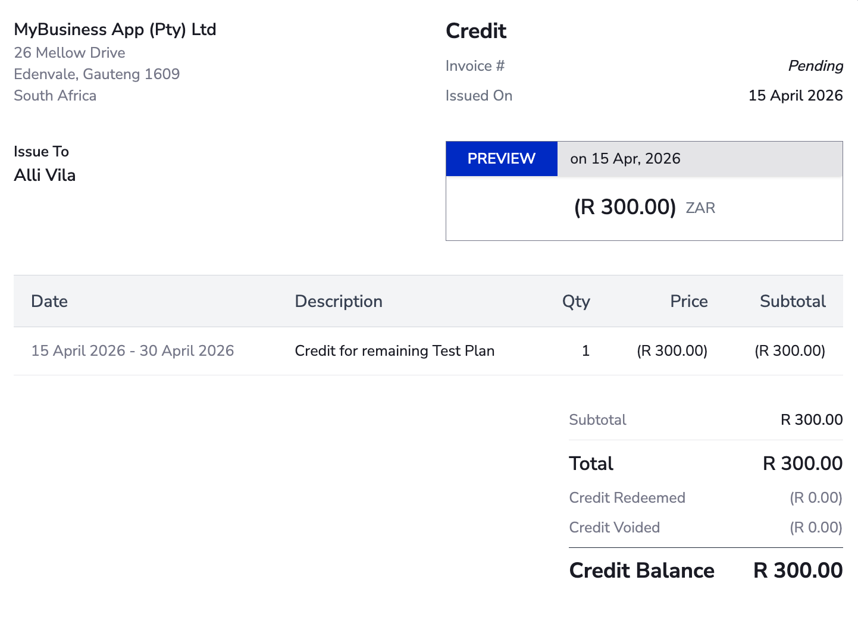Click the blue PREVIEW status badge

(x=501, y=159)
